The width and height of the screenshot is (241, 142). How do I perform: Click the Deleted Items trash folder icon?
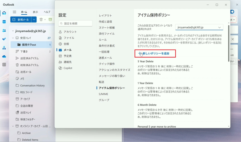tap(17, 65)
